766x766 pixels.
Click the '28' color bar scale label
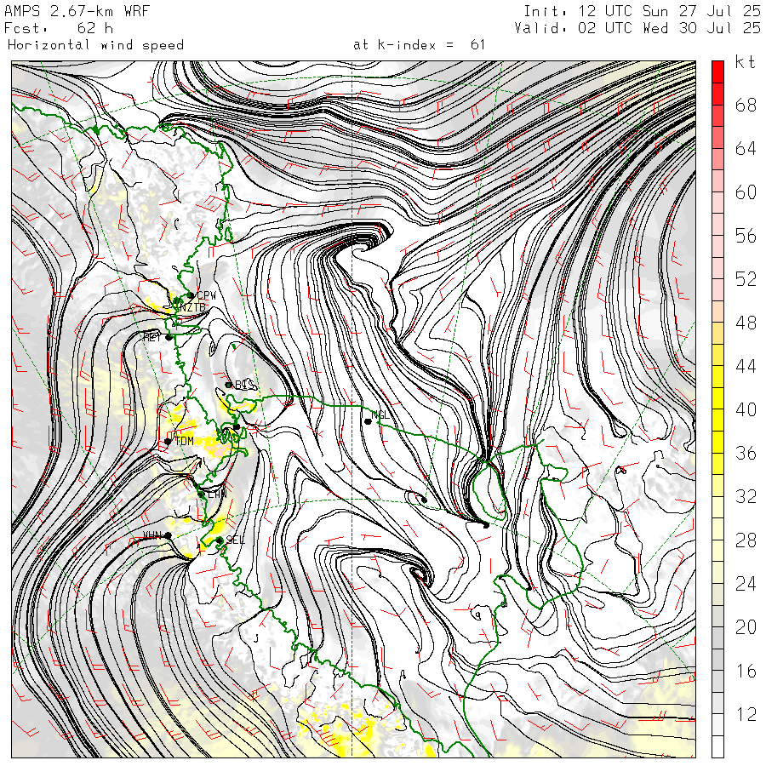point(746,540)
